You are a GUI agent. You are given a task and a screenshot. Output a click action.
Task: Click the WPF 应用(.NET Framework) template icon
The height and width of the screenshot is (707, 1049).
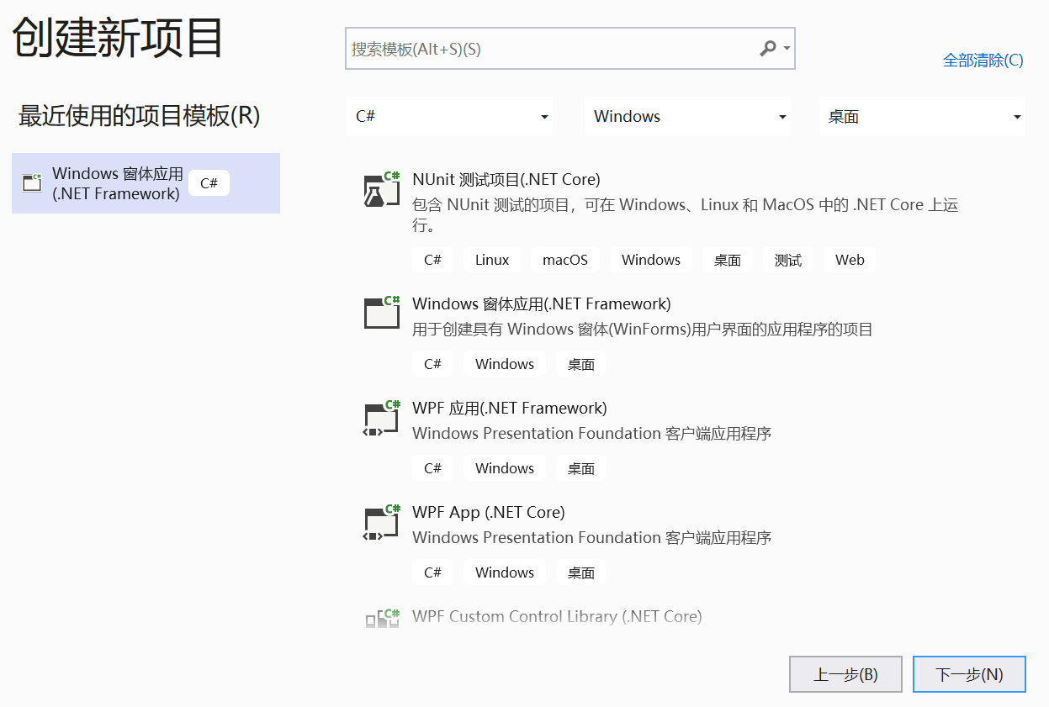380,417
